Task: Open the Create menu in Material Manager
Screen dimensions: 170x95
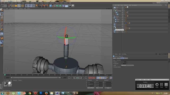Action: tap(7, 80)
